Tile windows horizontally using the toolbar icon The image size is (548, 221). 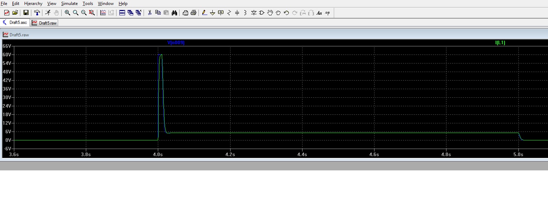point(122,13)
